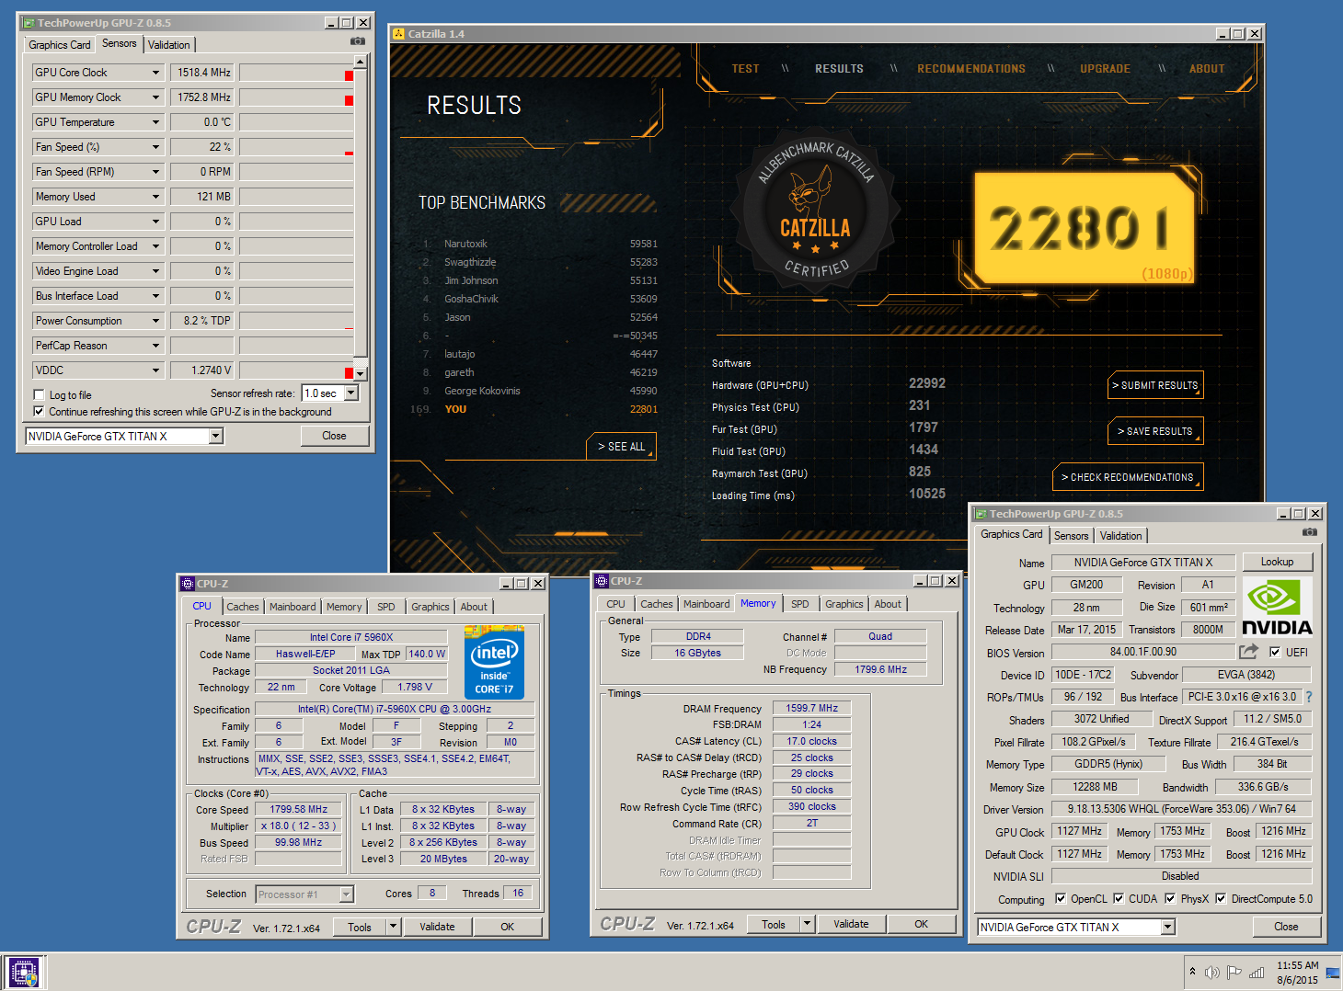Viewport: 1343px width, 991px height.
Task: Open the PerfCap Reason sensor dropdown
Action: tap(155, 346)
